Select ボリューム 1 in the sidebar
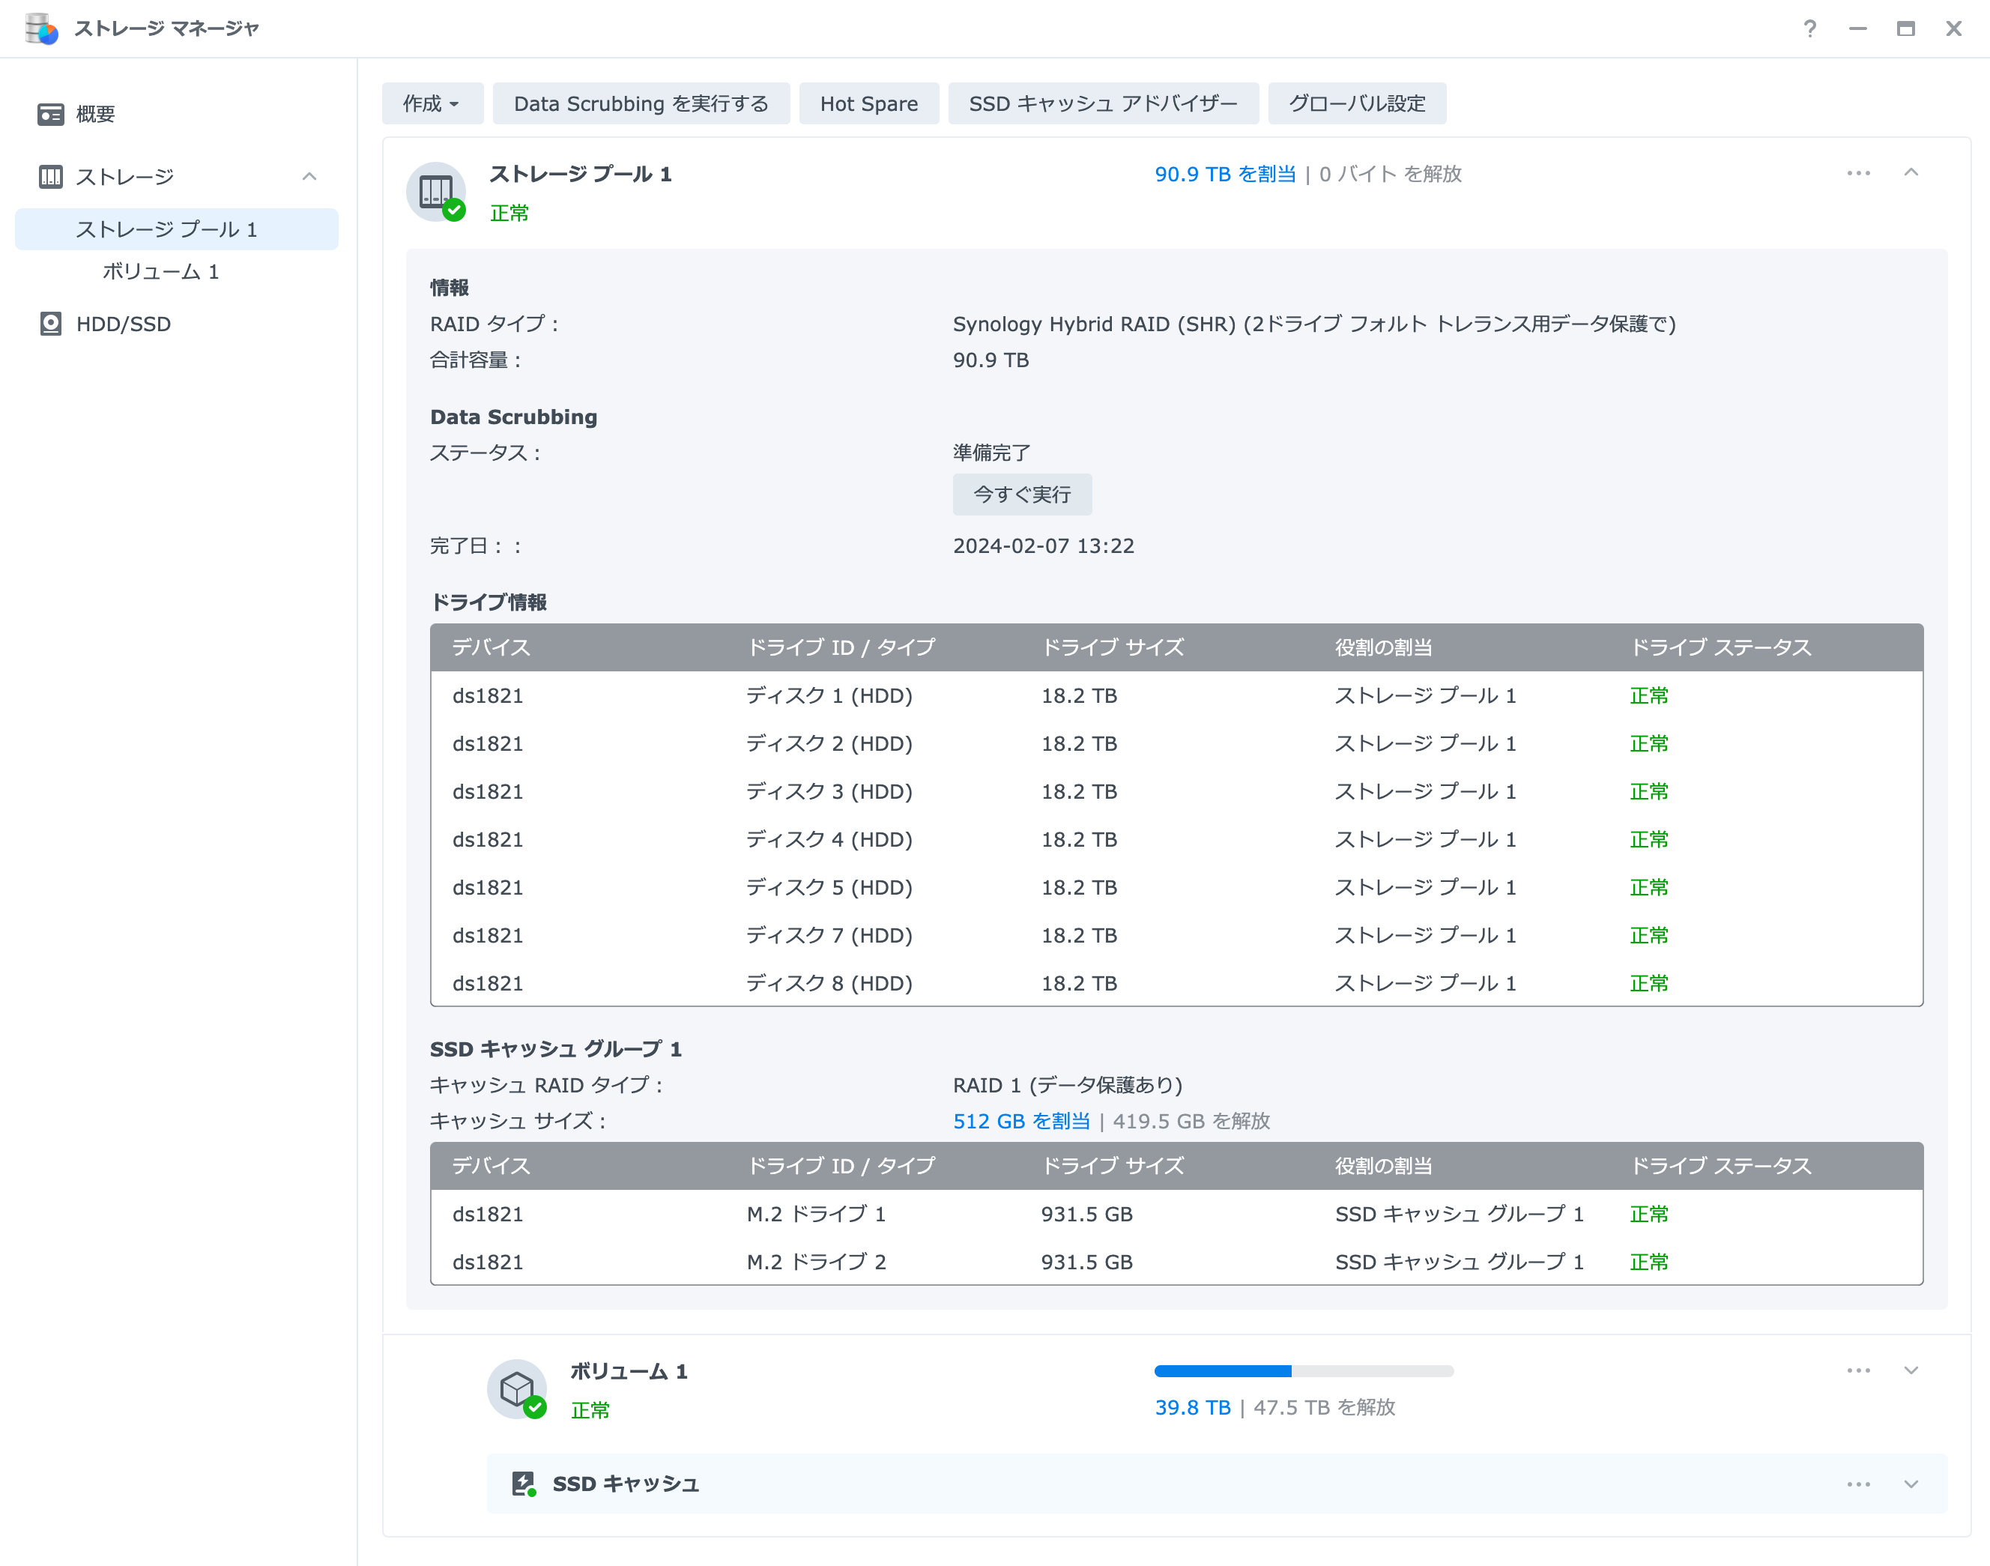 pos(160,271)
